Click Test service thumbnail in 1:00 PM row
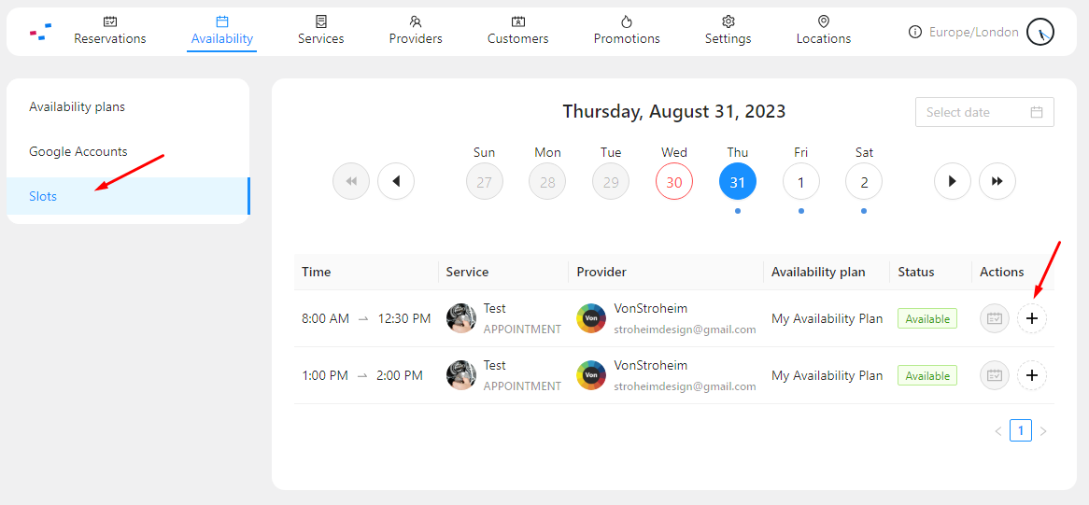The width and height of the screenshot is (1089, 505). pyautogui.click(x=461, y=375)
